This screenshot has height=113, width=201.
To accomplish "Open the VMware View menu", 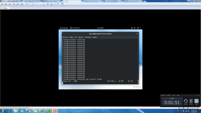I will click(x=10, y=4).
